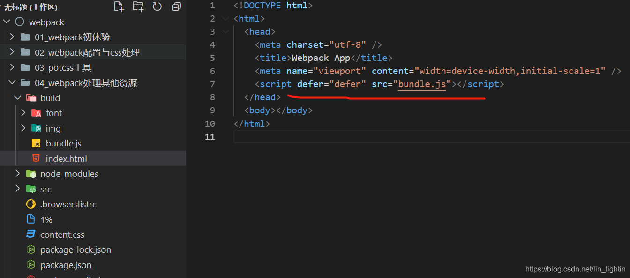This screenshot has height=278, width=630.
Task: Click the New Folder icon in explorer header
Action: click(138, 7)
